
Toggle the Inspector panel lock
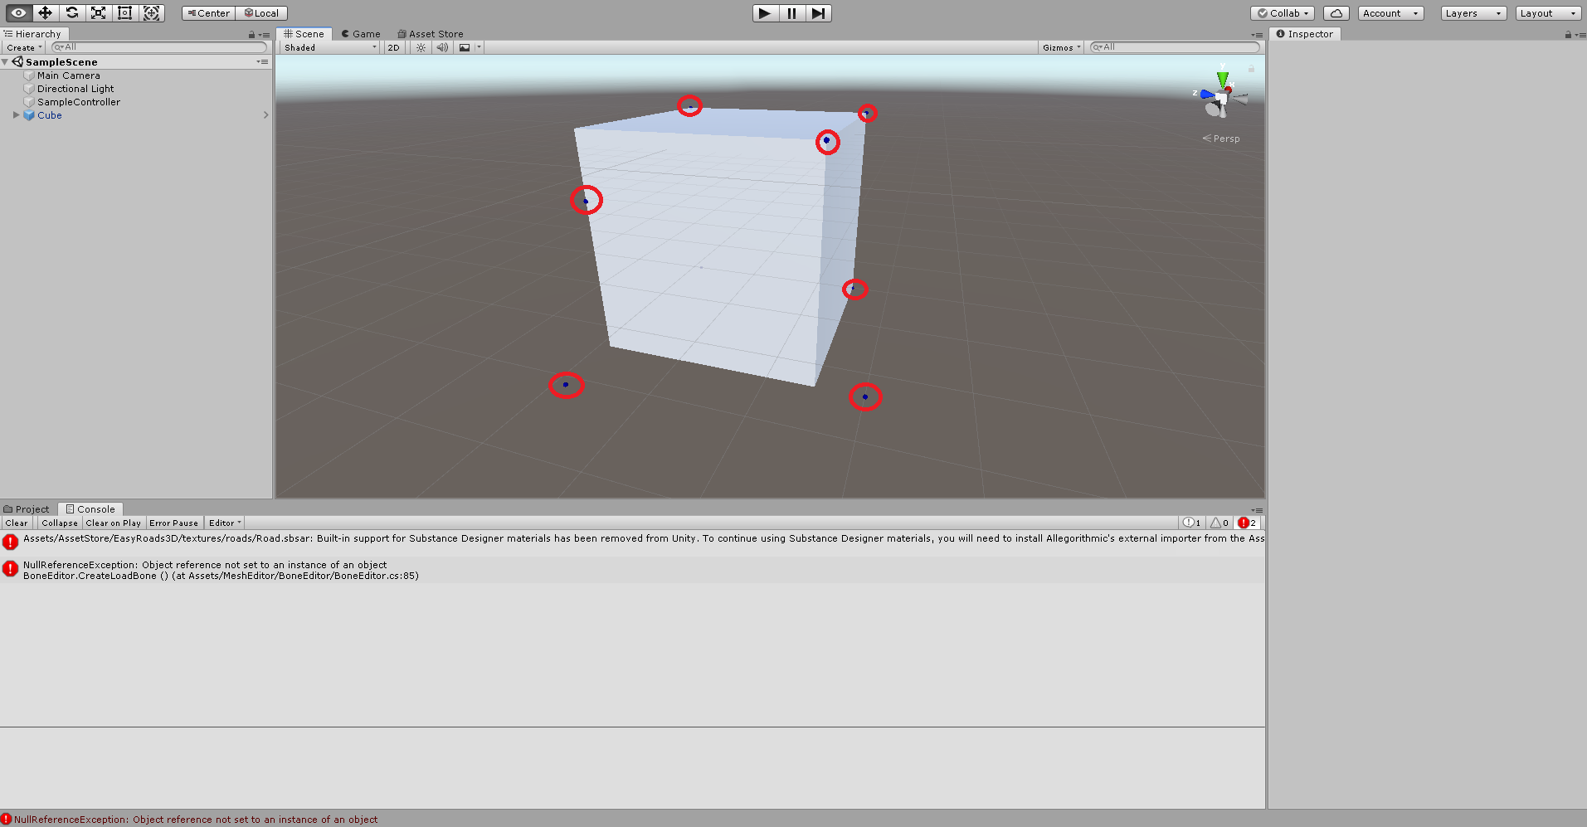(x=1568, y=35)
